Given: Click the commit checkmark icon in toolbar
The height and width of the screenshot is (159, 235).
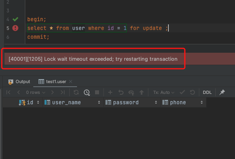Looking at the screenshot, I should click(x=182, y=92).
